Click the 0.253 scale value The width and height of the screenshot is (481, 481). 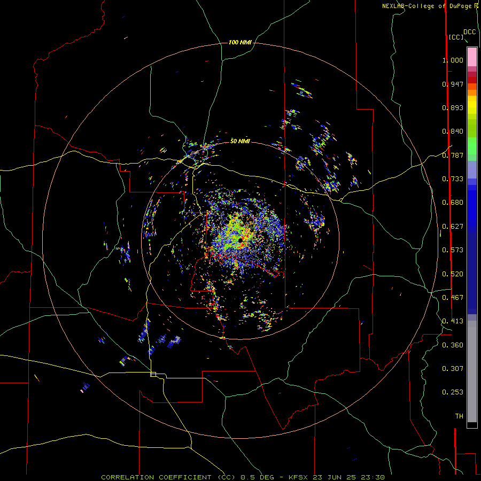(453, 392)
